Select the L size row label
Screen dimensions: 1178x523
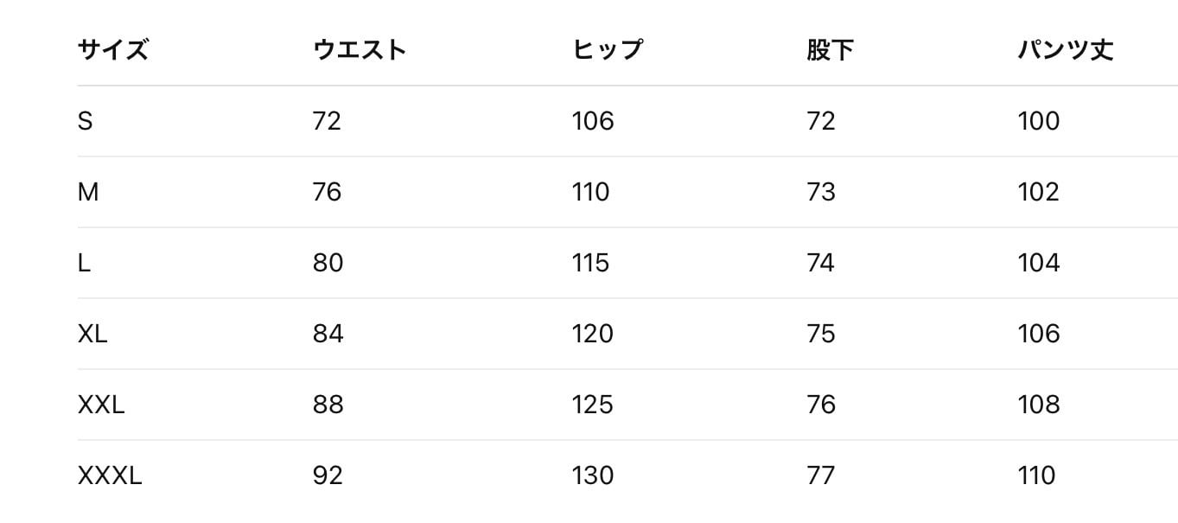[84, 263]
